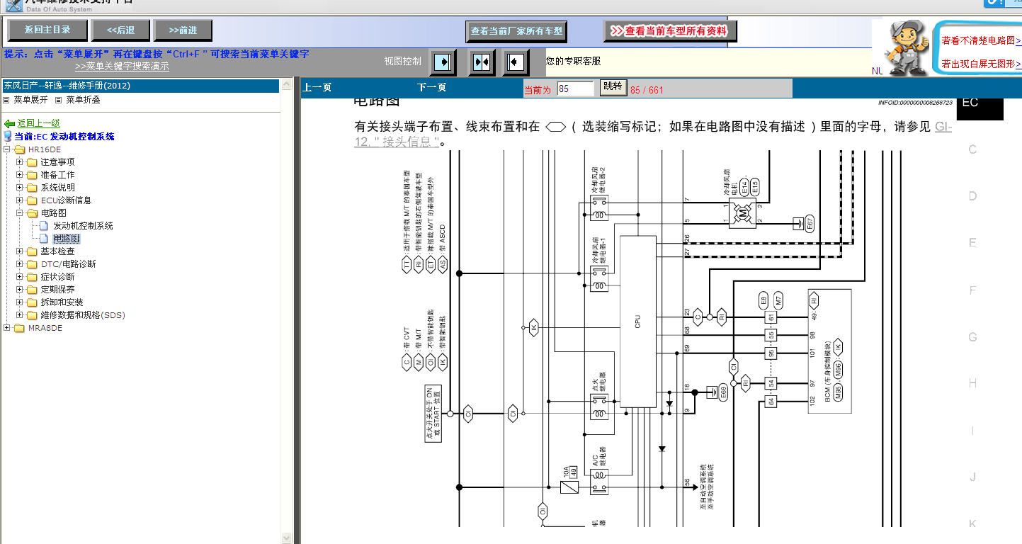This screenshot has height=544, width=1022.
Task: Open the 若看不清楚电路图 link
Action: (x=982, y=41)
